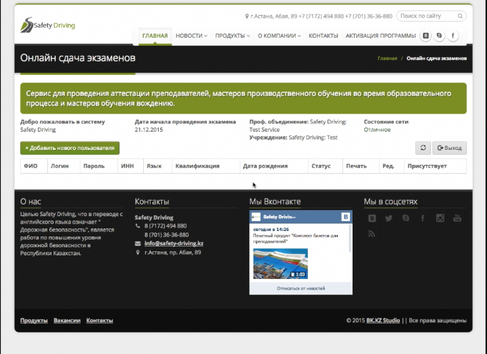The image size is (487, 354).
Task: Click Добавить нового пользователя button
Action: click(70, 148)
